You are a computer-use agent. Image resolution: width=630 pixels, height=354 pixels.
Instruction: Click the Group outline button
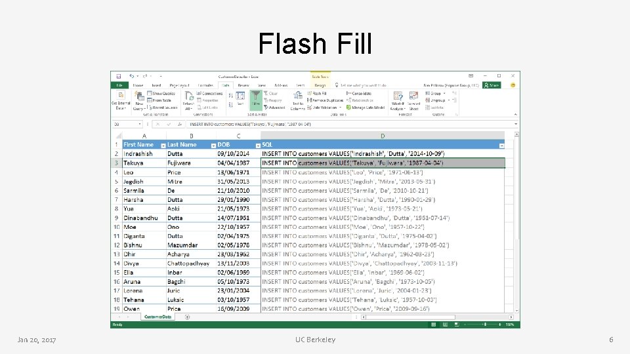pyautogui.click(x=435, y=94)
